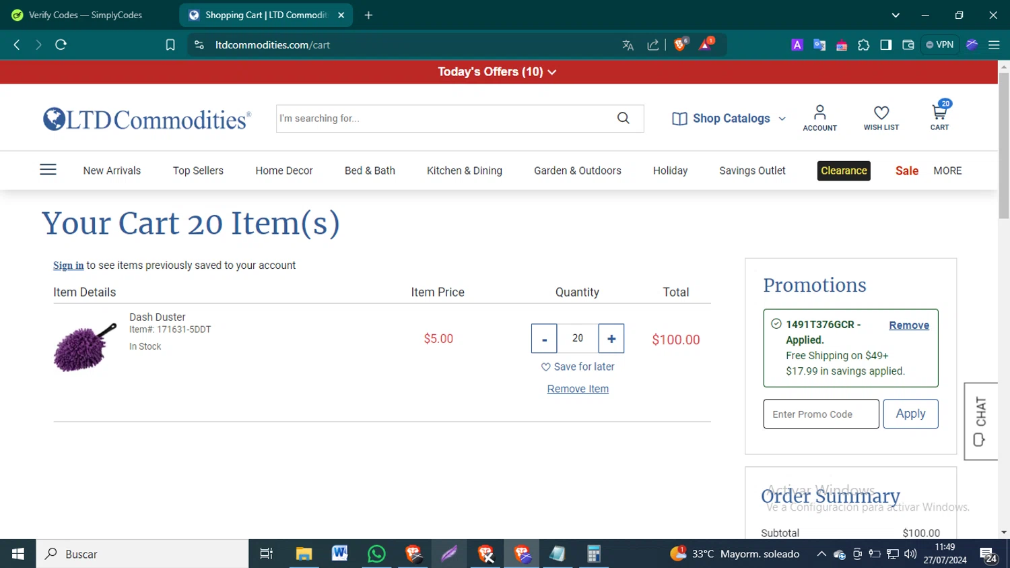Open the Dash Duster product title
The width and height of the screenshot is (1010, 568).
tap(158, 317)
